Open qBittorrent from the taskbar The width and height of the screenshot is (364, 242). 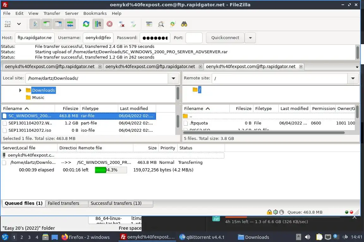(202, 237)
